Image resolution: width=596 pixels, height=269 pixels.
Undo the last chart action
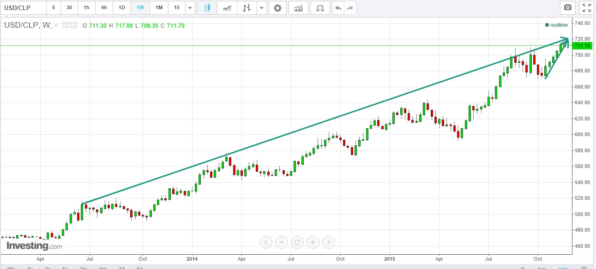338,8
